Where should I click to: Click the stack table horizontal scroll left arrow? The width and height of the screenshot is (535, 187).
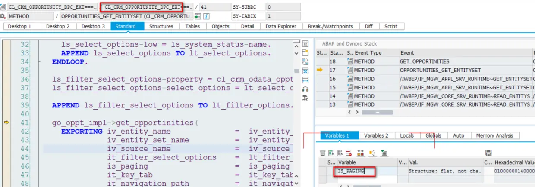point(350,112)
